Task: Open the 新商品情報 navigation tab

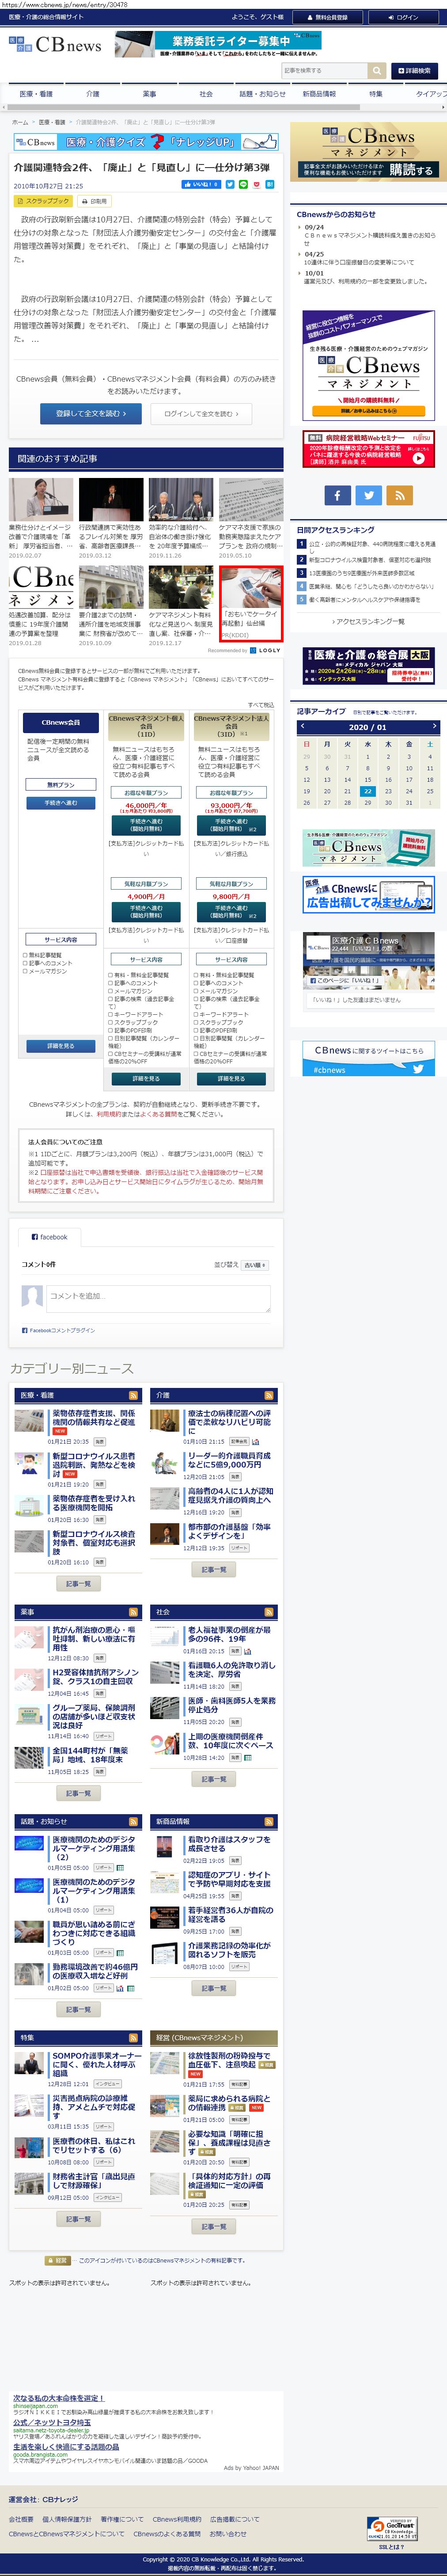Action: [x=319, y=94]
